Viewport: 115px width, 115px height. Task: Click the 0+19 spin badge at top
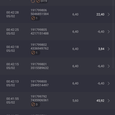coord(42,1)
